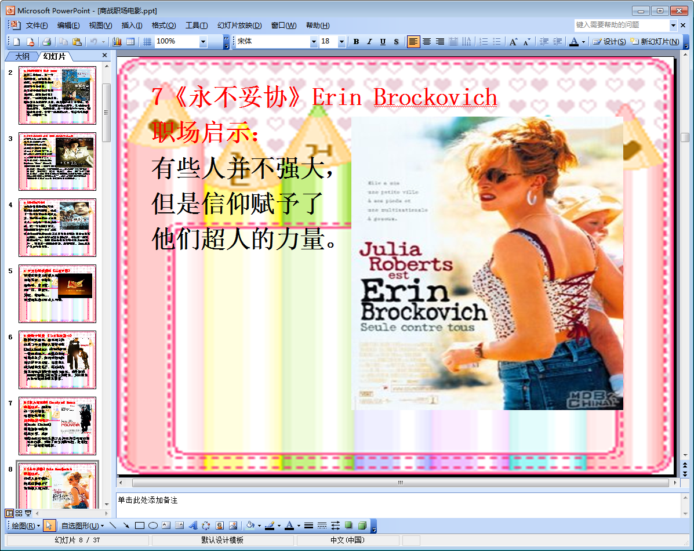Viewport: 694px width, 551px height.
Task: Expand fill color options arrow
Action: [x=259, y=525]
